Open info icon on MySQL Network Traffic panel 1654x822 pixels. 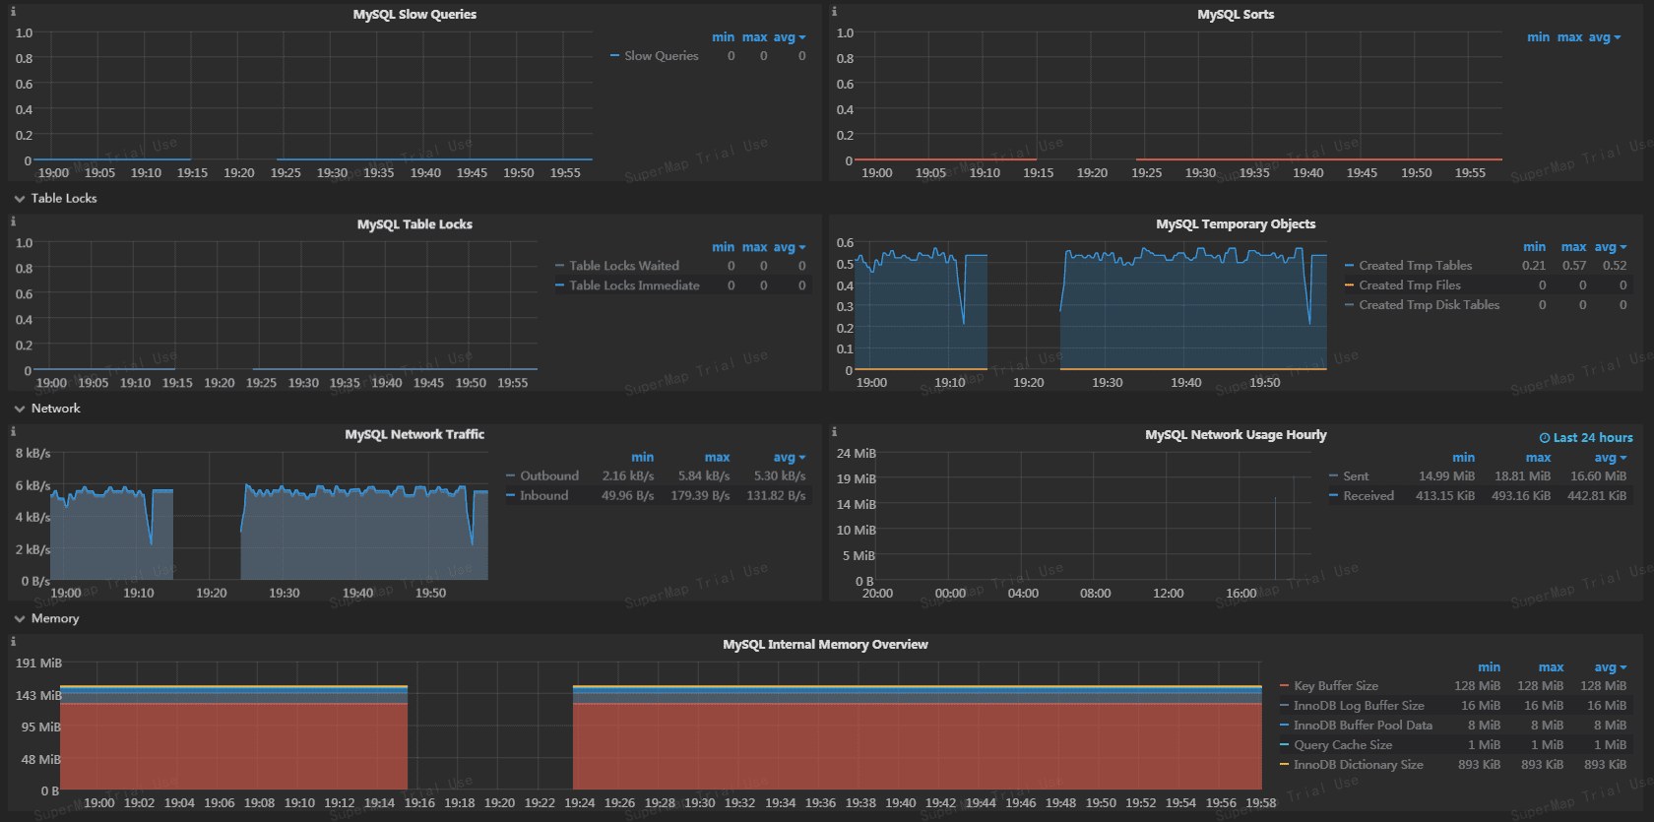(13, 431)
